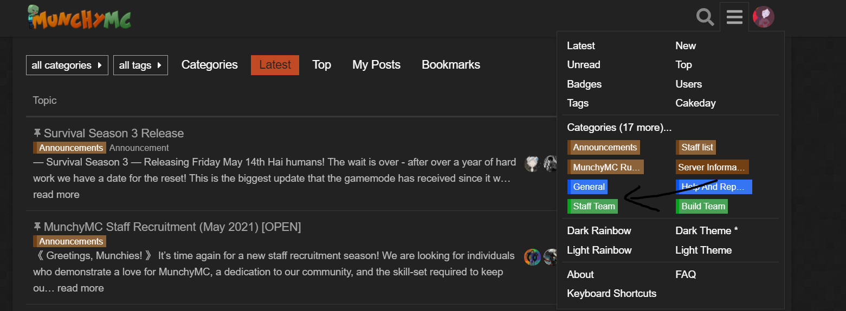Open the Bookmarks tab

[x=451, y=65]
